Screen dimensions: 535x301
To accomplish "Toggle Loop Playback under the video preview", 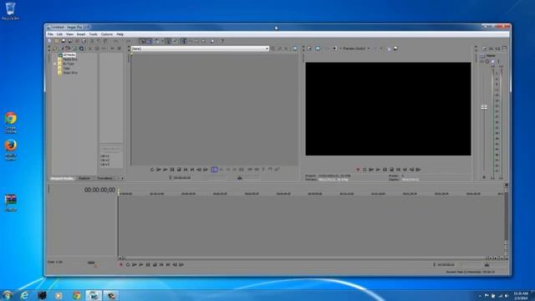I will (364, 170).
